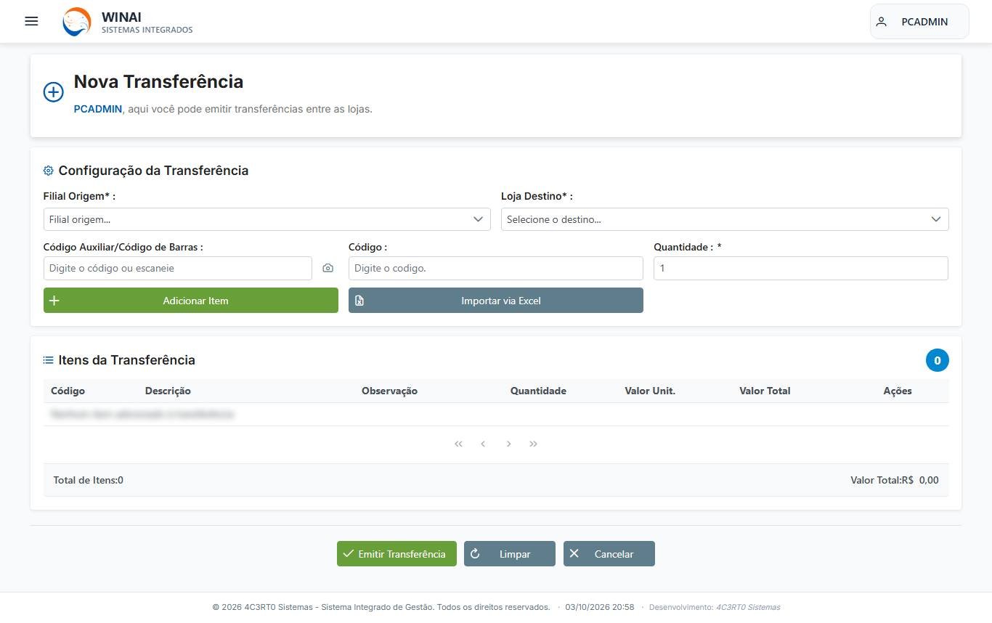Click the Quantidade column header in table
This screenshot has width=992, height=623.
click(538, 391)
